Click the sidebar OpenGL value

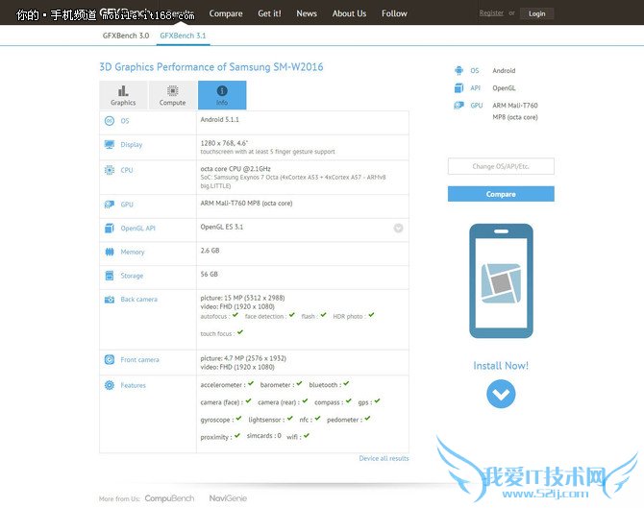coord(504,88)
